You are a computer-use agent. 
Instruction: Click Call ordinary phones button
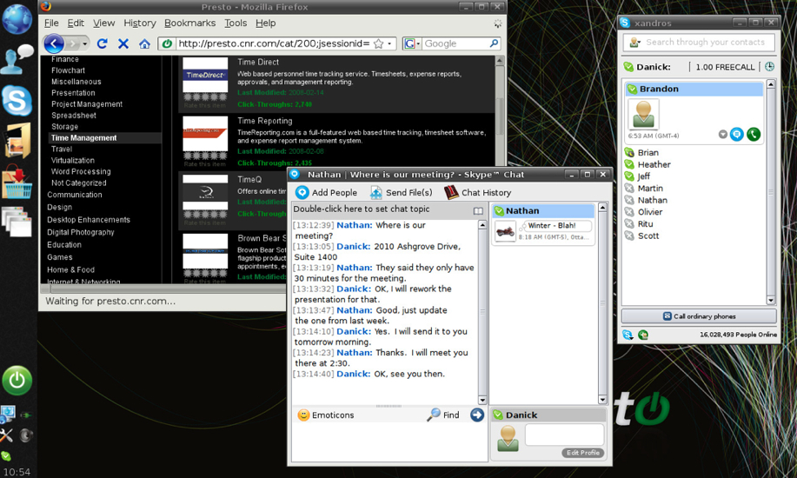[x=699, y=316]
